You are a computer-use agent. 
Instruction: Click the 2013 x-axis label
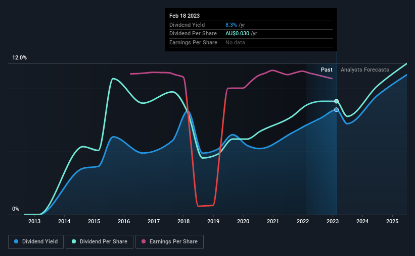pos(34,221)
